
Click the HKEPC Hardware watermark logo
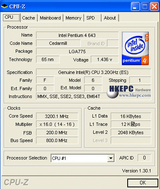pos(128,92)
